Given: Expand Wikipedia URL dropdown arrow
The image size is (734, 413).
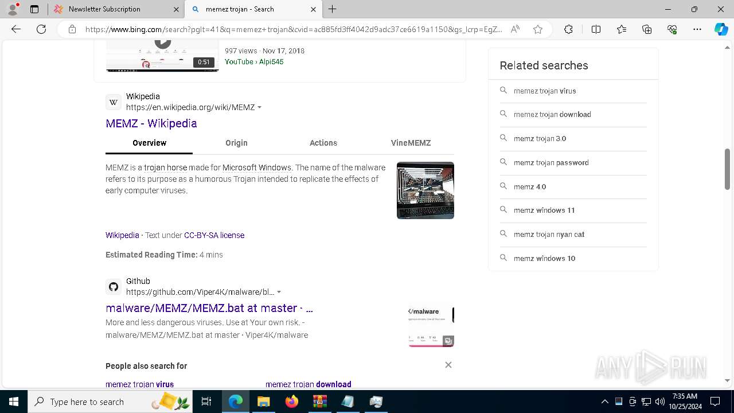Looking at the screenshot, I should click(260, 107).
